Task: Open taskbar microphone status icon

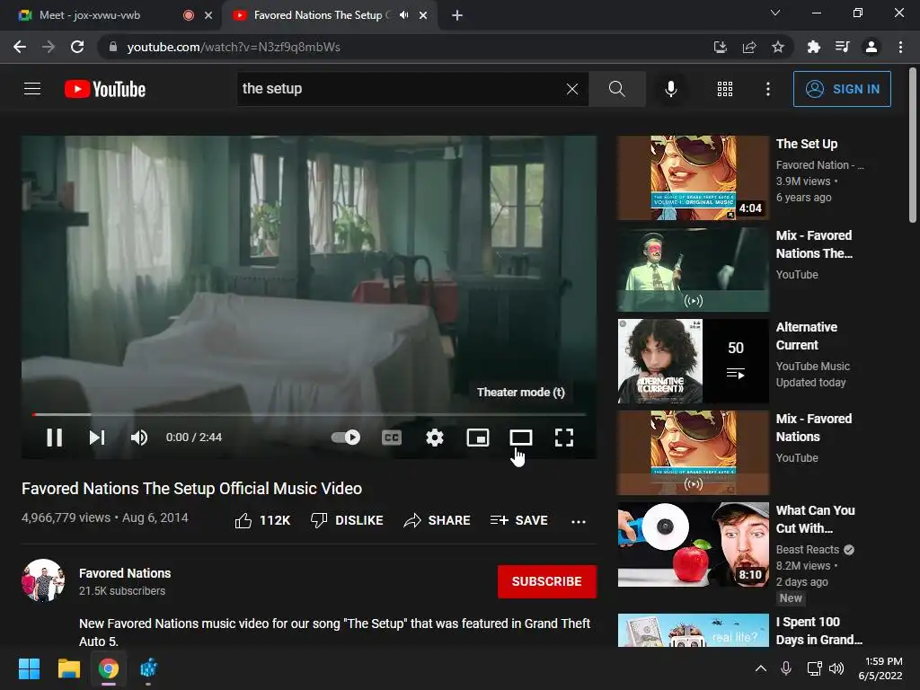Action: [x=786, y=668]
